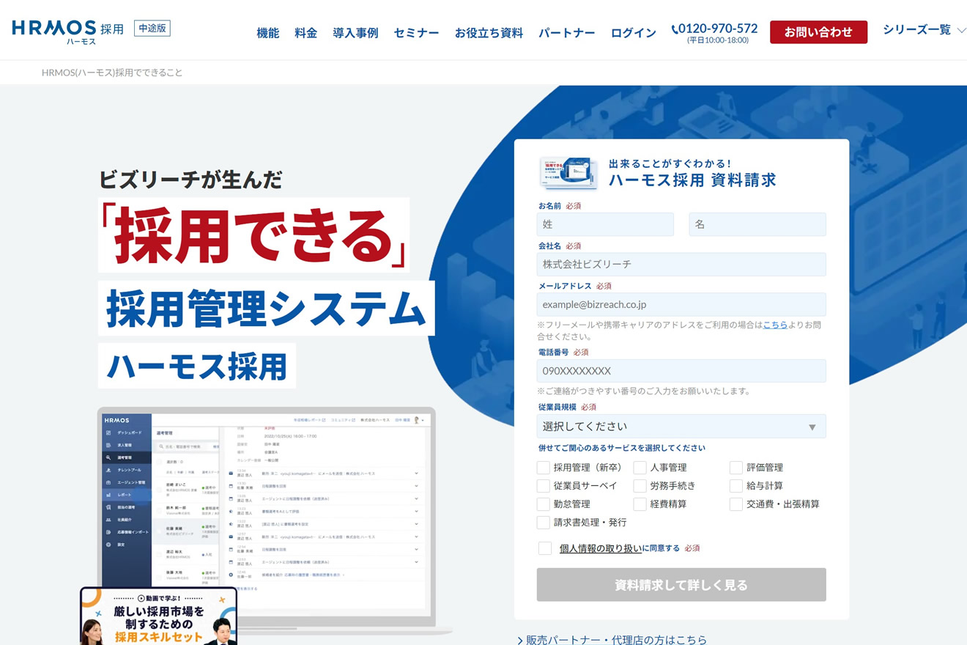Open the こちら link for free-mail users

775,325
